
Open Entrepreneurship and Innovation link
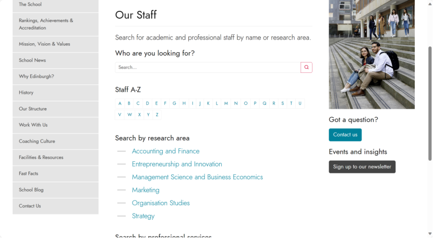(x=177, y=164)
